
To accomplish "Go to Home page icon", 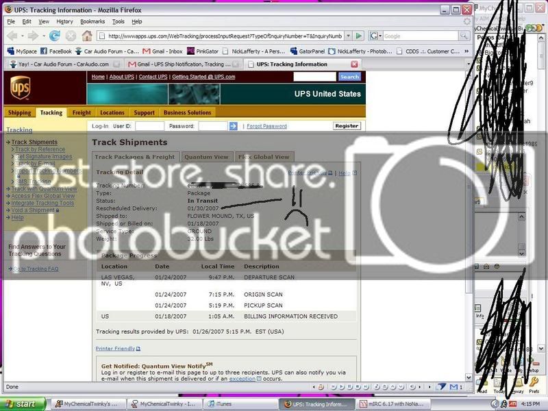I will 87,36.
